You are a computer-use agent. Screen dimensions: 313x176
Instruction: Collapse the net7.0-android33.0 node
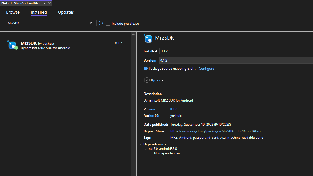click(146, 149)
